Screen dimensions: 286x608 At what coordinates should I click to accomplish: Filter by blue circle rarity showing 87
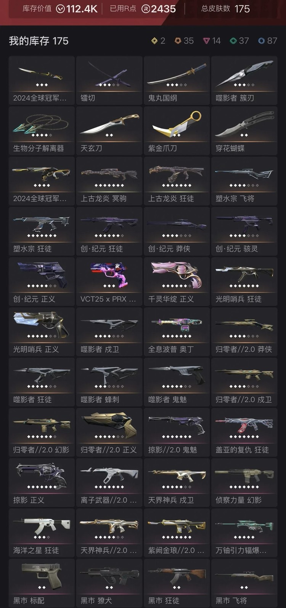[x=267, y=41]
